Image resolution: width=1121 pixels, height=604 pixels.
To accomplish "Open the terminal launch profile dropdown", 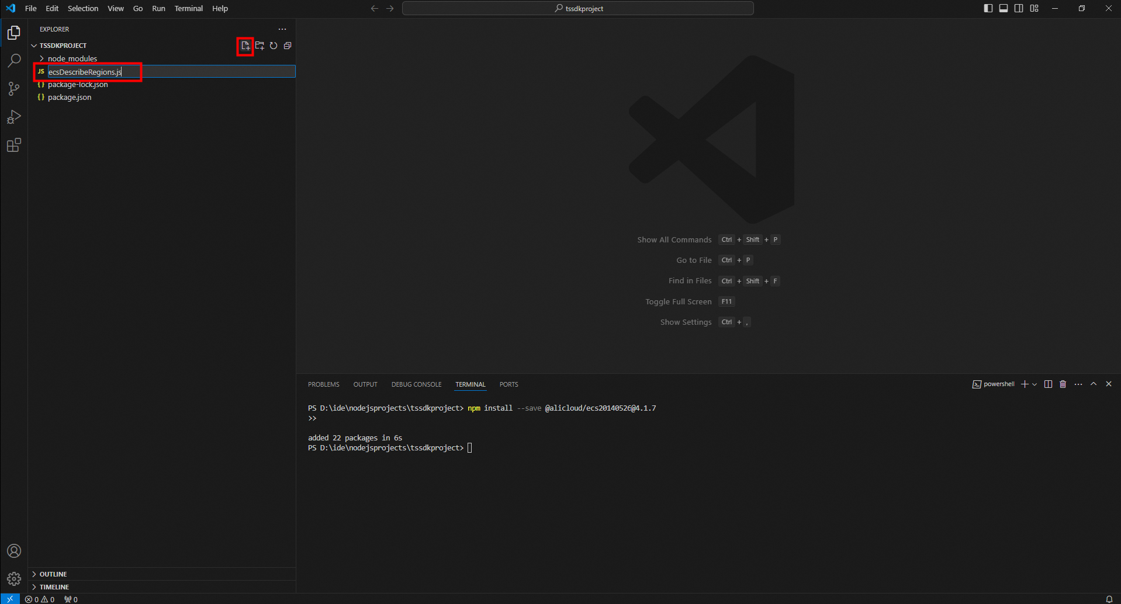I will point(1034,384).
